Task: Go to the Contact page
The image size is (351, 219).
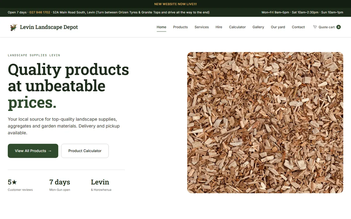Action: click(298, 27)
